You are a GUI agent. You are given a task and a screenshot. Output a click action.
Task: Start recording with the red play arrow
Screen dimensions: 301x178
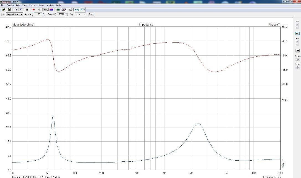(34, 10)
